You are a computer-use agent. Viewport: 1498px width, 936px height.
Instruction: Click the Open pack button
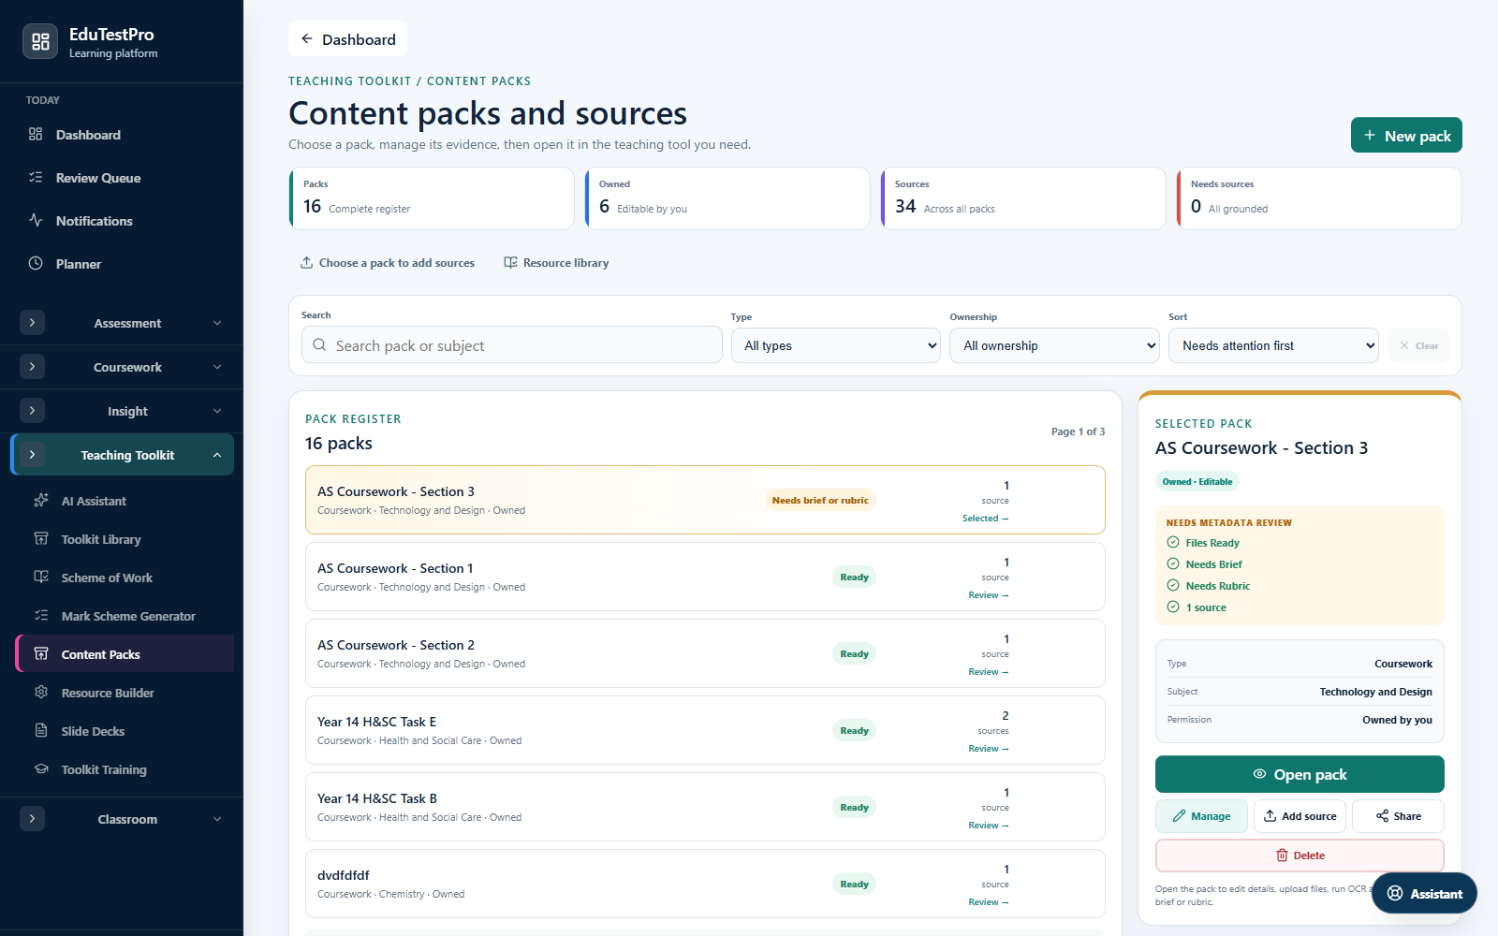coord(1300,774)
